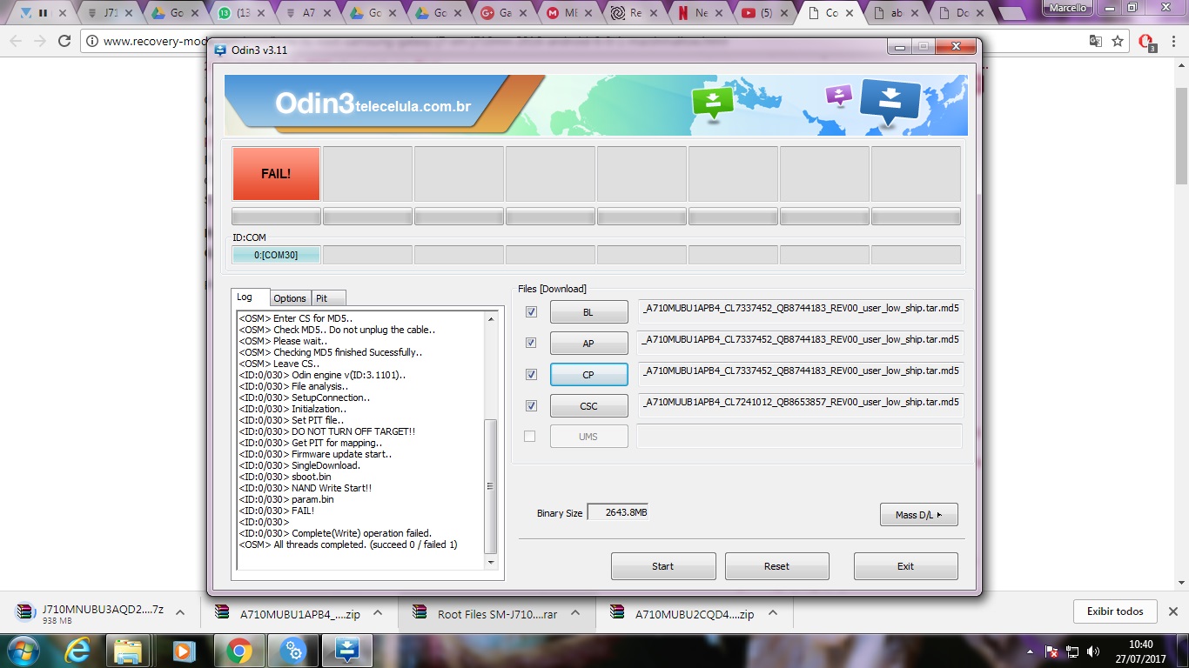
Task: Show hidden system tray icons arrow
Action: pyautogui.click(x=1028, y=651)
